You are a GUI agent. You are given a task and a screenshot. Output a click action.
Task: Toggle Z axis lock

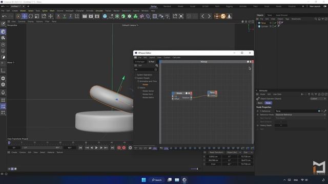point(71,16)
